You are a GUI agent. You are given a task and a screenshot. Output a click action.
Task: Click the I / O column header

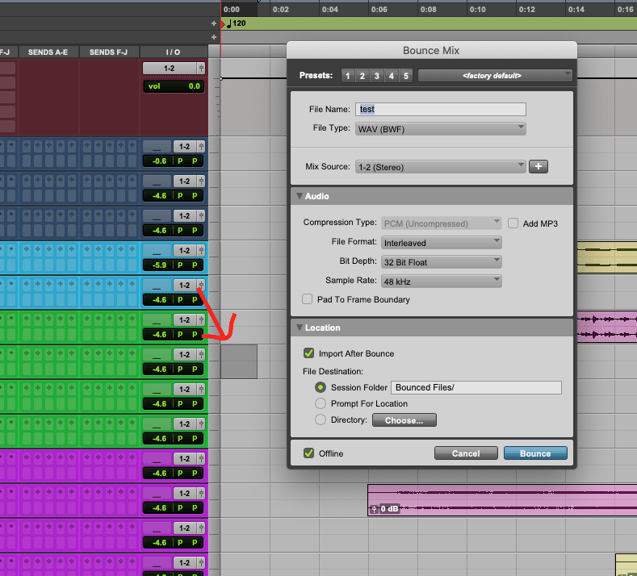173,52
